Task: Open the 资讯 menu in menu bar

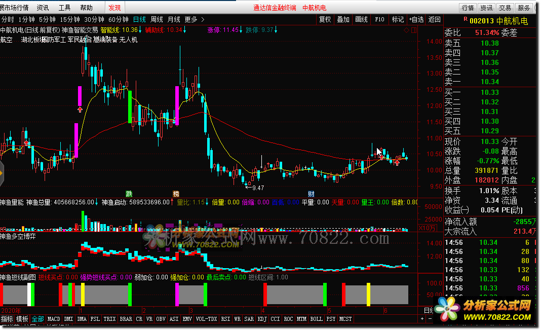Action: tap(43, 8)
